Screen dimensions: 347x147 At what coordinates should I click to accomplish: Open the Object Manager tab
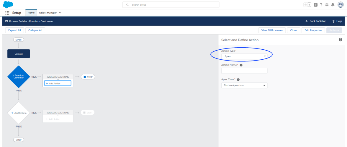(x=48, y=13)
